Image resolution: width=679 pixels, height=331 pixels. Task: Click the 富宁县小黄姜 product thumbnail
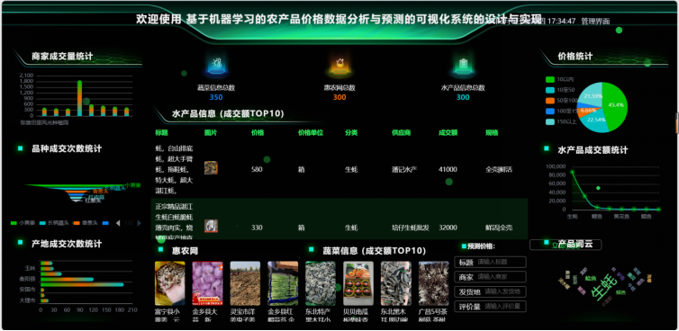169,283
